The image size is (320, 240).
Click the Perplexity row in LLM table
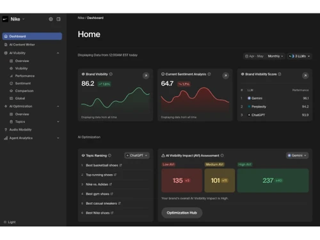point(275,106)
